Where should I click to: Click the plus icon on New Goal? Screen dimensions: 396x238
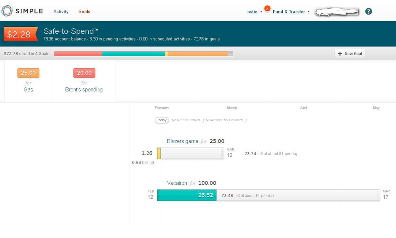pyautogui.click(x=340, y=54)
